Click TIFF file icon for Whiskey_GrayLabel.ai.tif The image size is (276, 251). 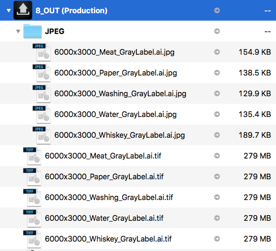(32, 239)
